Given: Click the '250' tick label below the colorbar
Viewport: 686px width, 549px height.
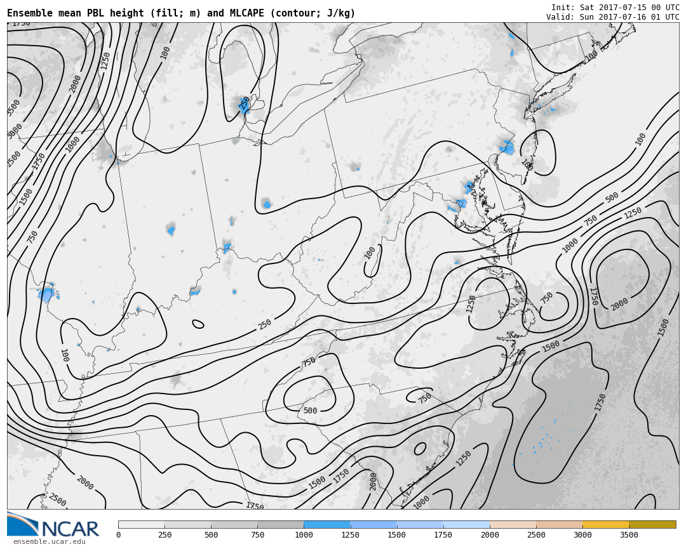Looking at the screenshot, I should [x=165, y=534].
